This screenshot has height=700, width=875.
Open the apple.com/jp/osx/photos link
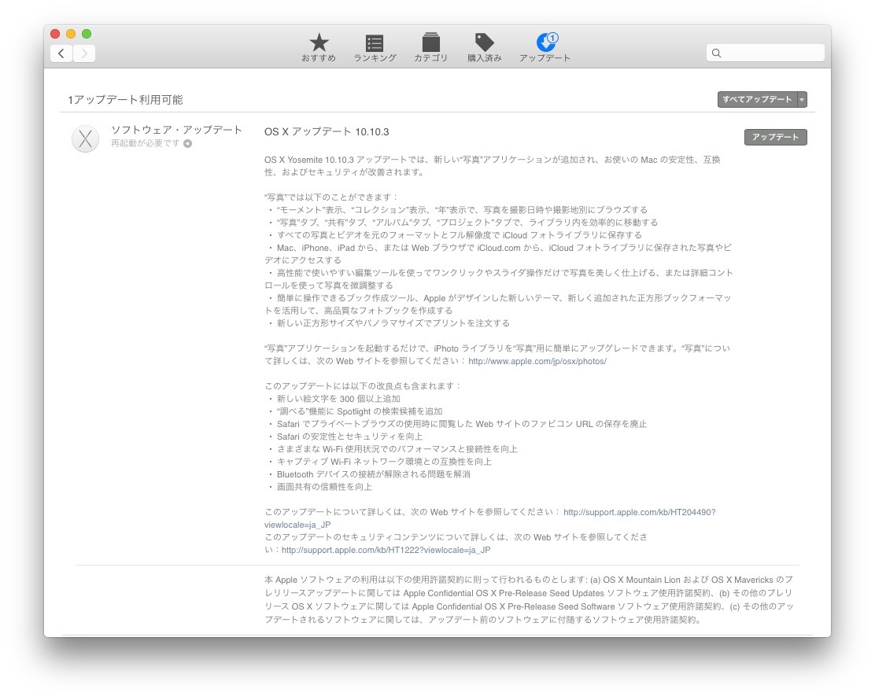[x=537, y=362]
